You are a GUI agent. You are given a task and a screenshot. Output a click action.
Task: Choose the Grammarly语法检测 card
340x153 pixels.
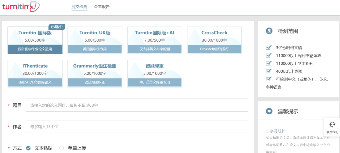95,74
